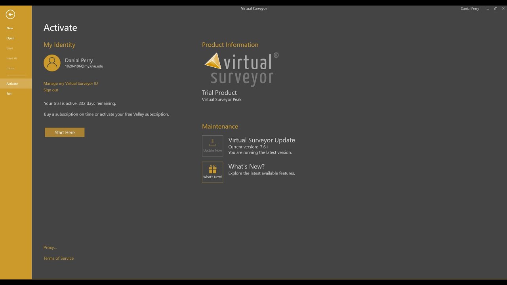Click the Update Now download icon
Image resolution: width=507 pixels, height=285 pixels.
213,146
